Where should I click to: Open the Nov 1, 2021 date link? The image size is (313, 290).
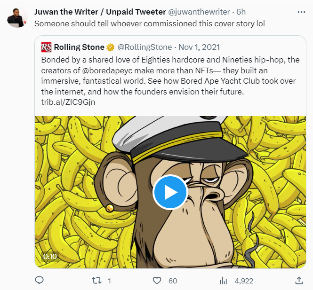(199, 47)
